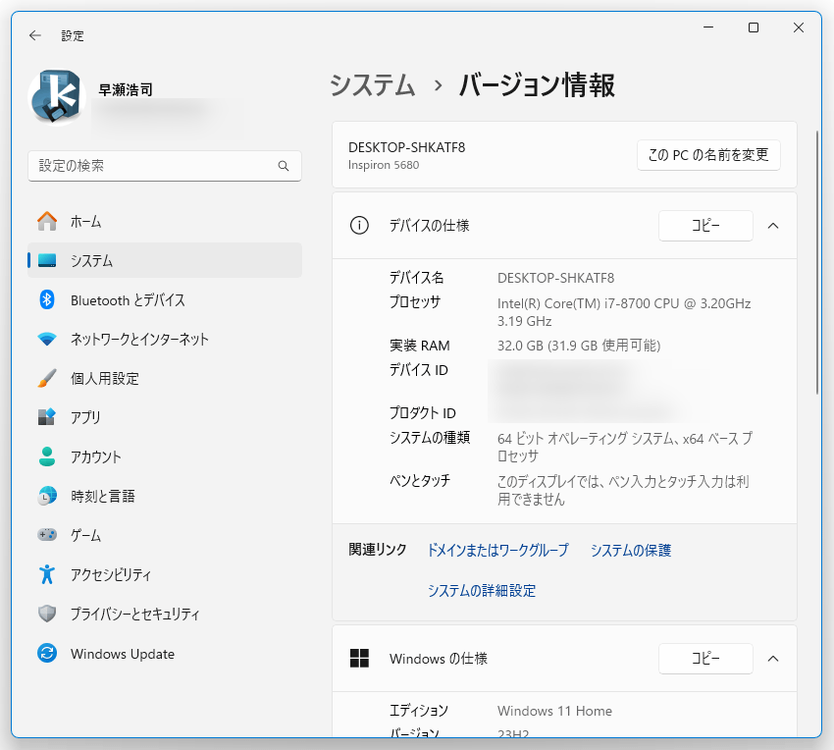
Task: Click Windows 11 Home edition text
Action: click(554, 711)
